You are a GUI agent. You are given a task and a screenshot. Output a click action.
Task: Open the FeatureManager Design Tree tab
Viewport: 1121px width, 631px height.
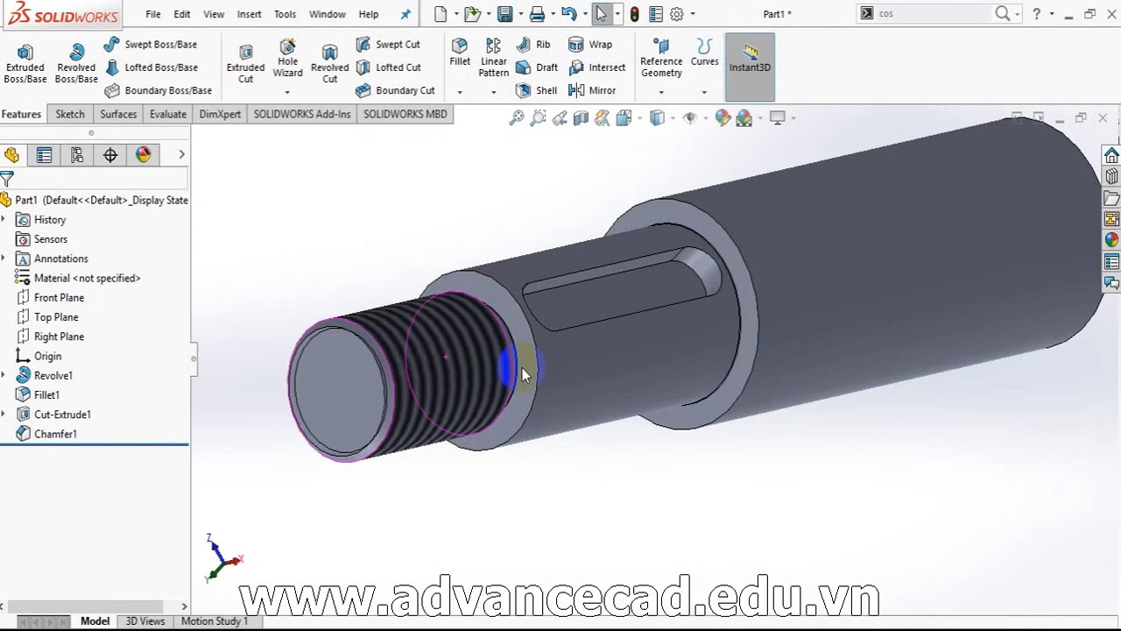11,155
